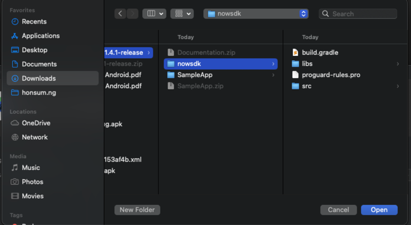This screenshot has width=411, height=225.
Task: Click the src row folder icon
Action: 295,86
